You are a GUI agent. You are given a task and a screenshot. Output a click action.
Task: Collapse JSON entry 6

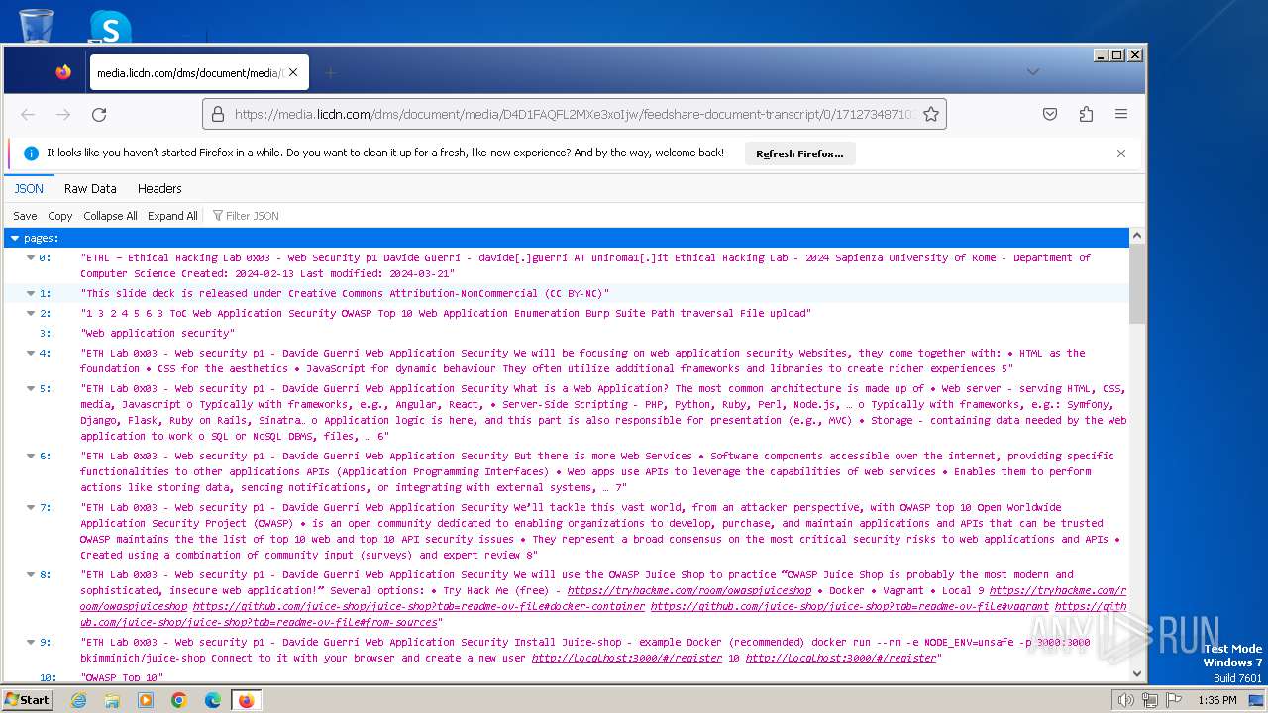(31, 456)
